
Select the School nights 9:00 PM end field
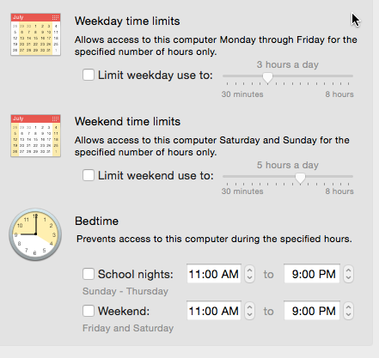pos(312,274)
